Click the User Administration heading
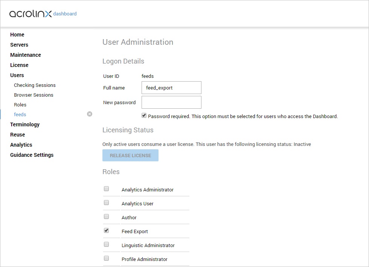Screen dimensions: 369x267 (138, 42)
